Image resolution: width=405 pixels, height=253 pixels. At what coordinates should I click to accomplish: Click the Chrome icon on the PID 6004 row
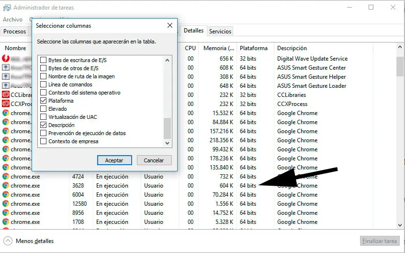point(6,194)
